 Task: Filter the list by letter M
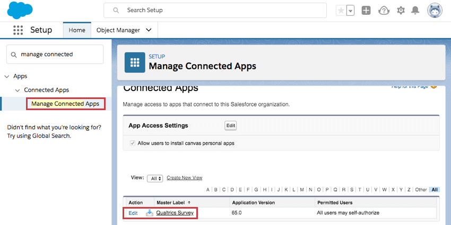point(302,190)
